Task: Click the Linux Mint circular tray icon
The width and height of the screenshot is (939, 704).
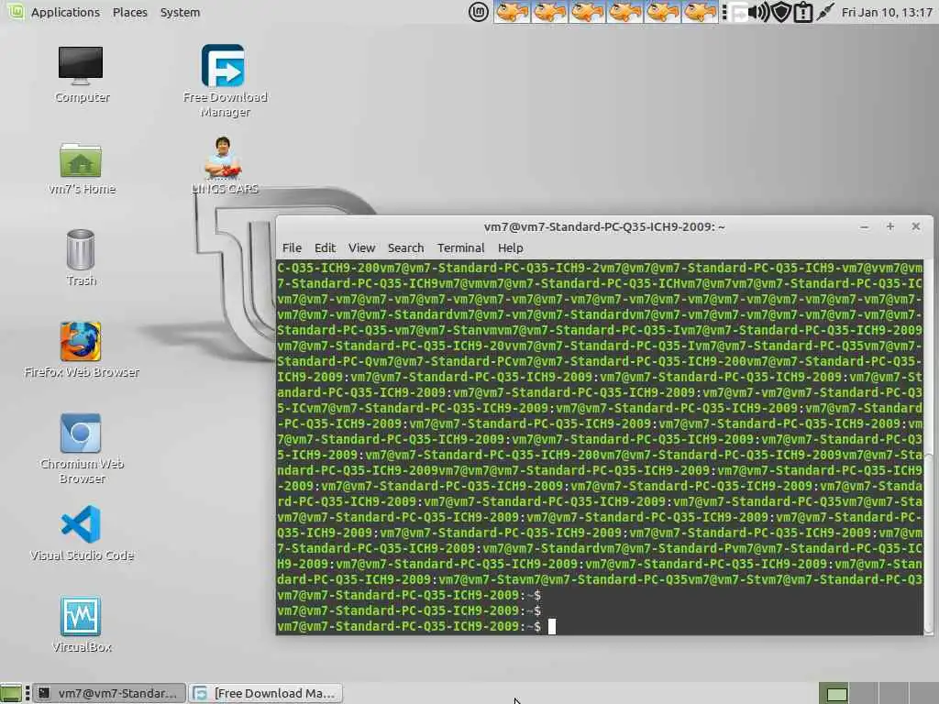Action: point(478,12)
